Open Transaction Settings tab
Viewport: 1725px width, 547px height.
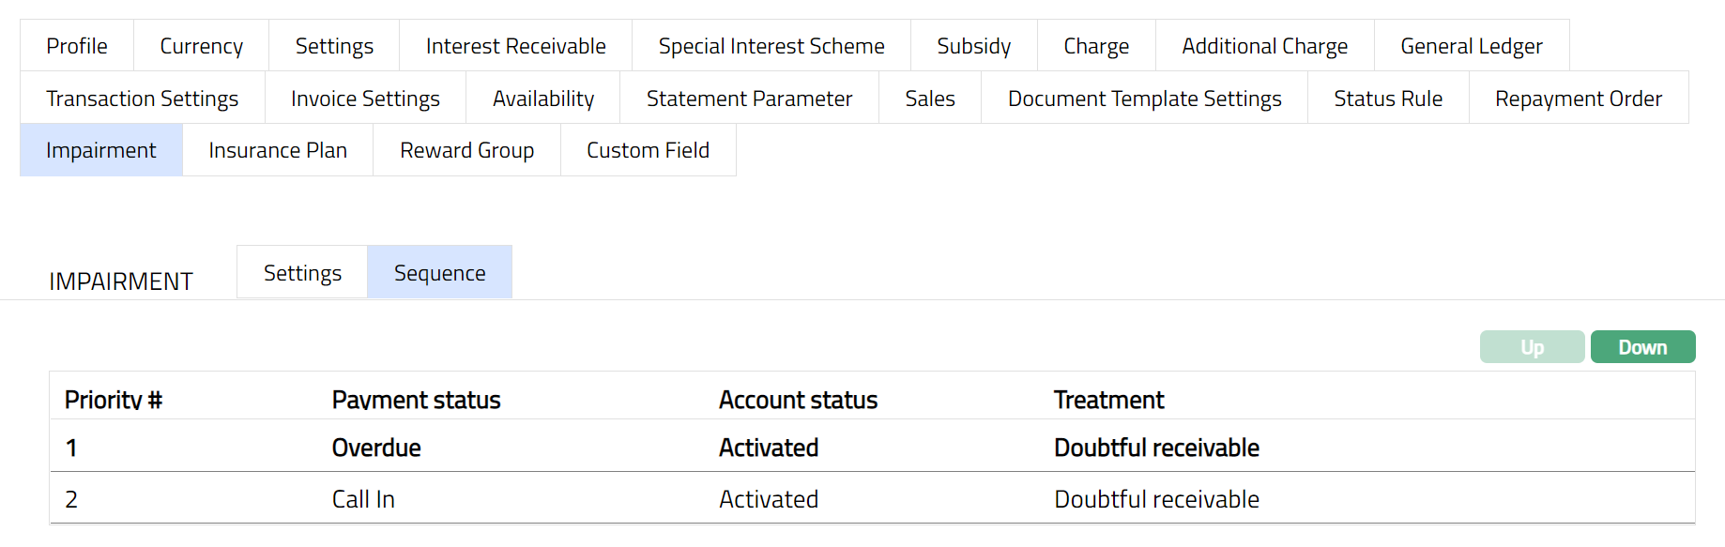pyautogui.click(x=142, y=99)
